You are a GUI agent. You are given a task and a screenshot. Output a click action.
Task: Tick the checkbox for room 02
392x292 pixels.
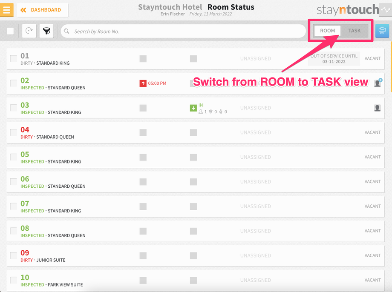[x=14, y=83]
